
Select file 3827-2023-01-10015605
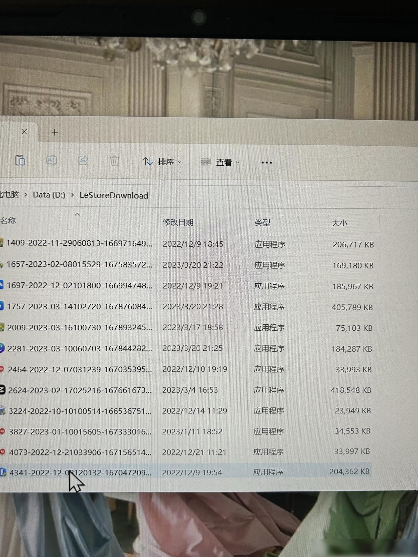80,432
